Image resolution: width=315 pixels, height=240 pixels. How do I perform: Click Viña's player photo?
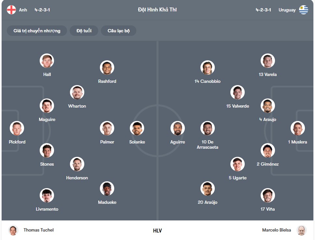pos(267,195)
